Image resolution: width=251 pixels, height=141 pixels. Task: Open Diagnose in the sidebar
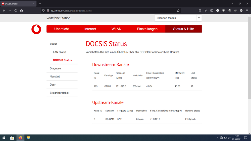tap(55, 68)
